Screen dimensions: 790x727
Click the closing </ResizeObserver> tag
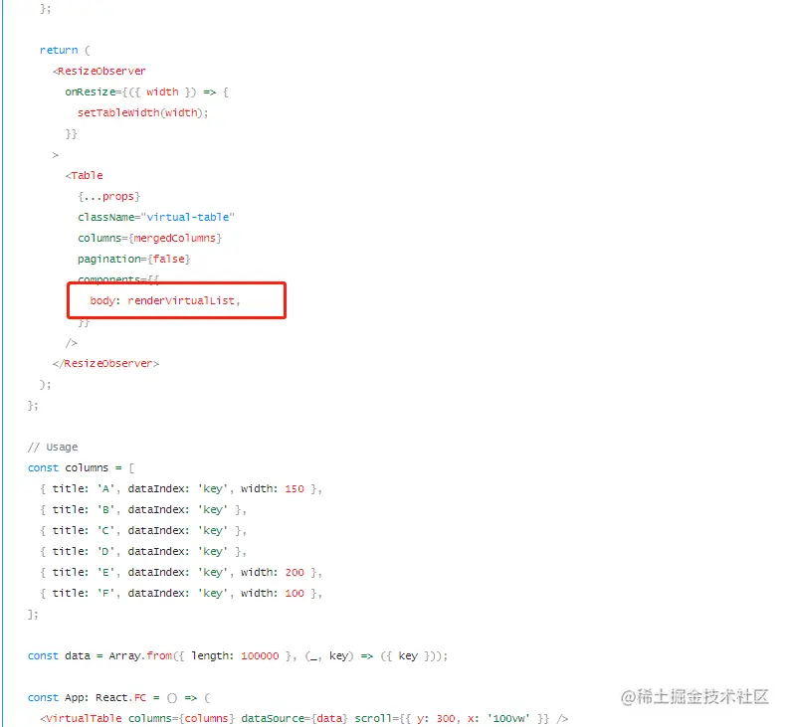point(105,364)
